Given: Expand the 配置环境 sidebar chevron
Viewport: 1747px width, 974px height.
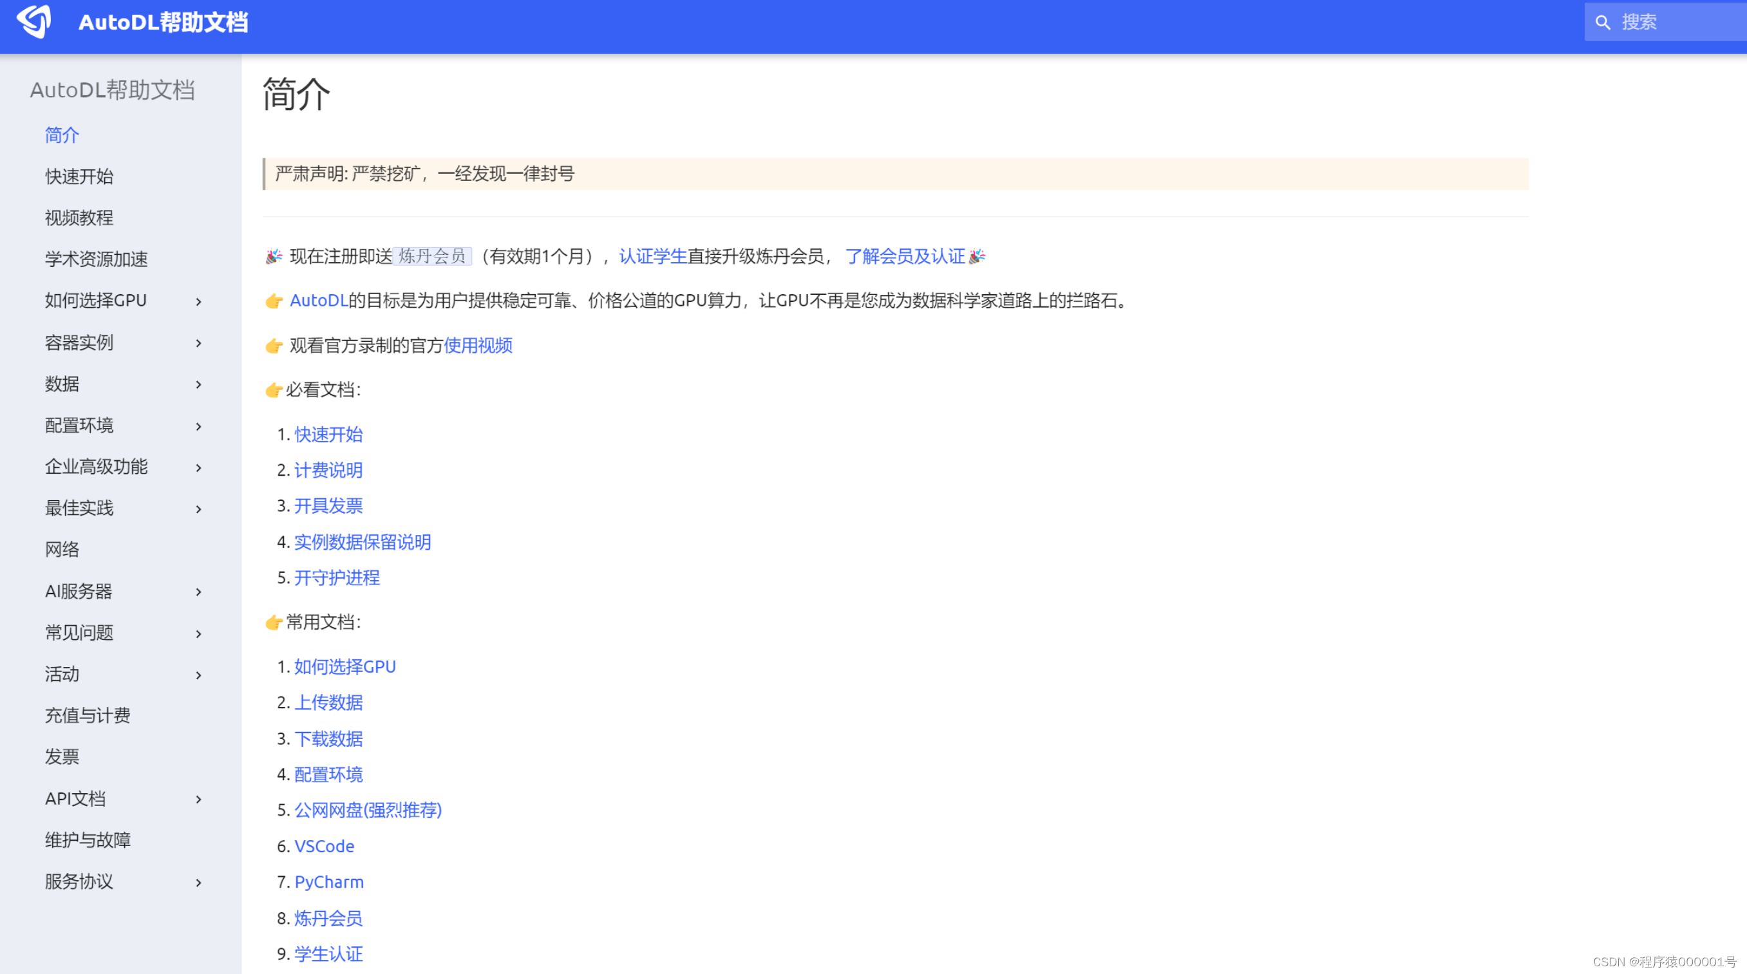Looking at the screenshot, I should tap(199, 426).
